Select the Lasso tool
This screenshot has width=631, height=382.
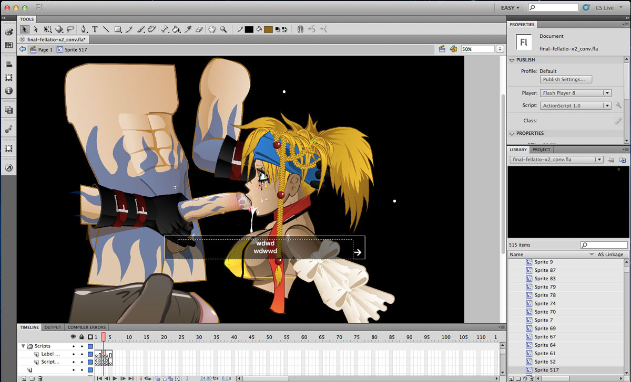(70, 29)
